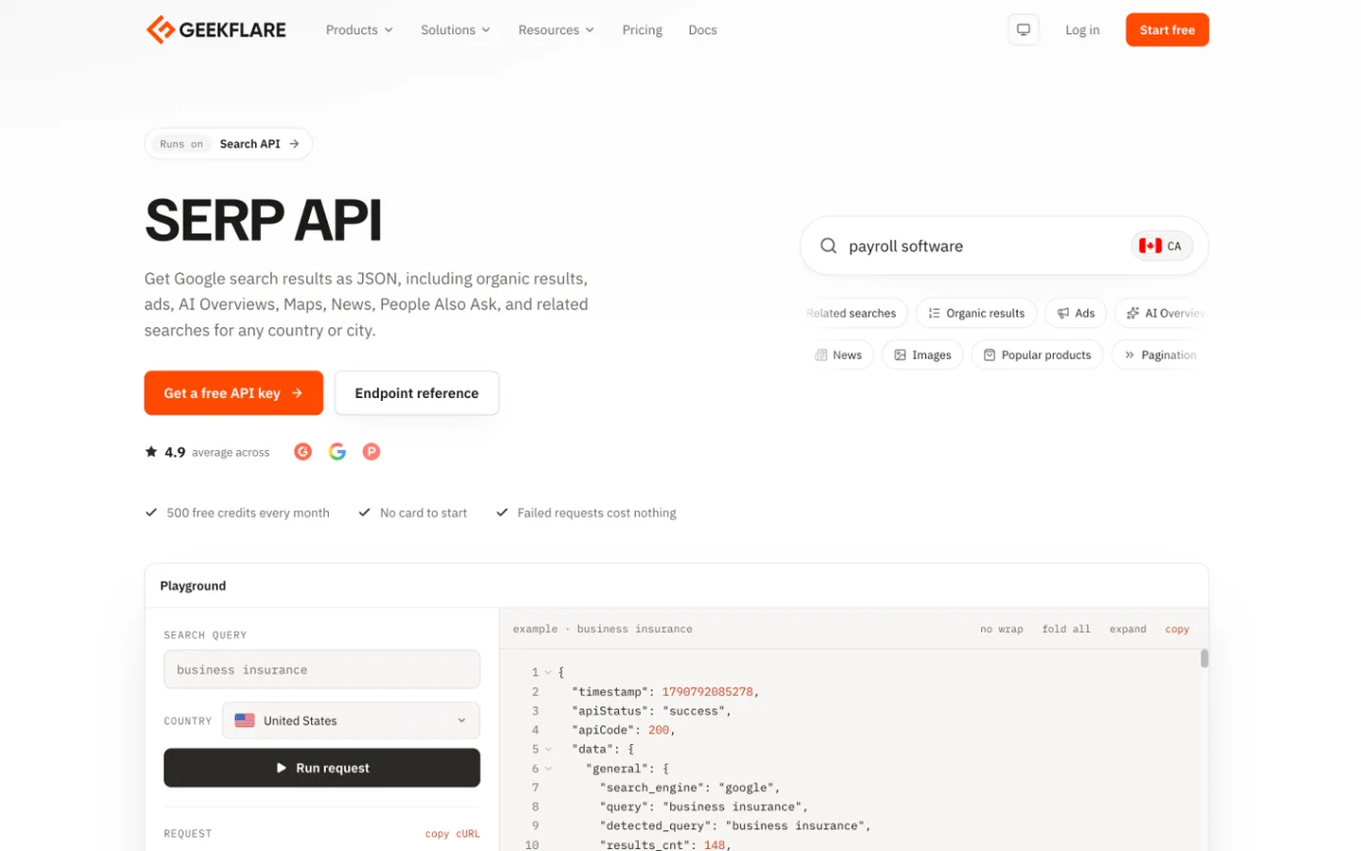Select the Popular products chip

(1037, 355)
